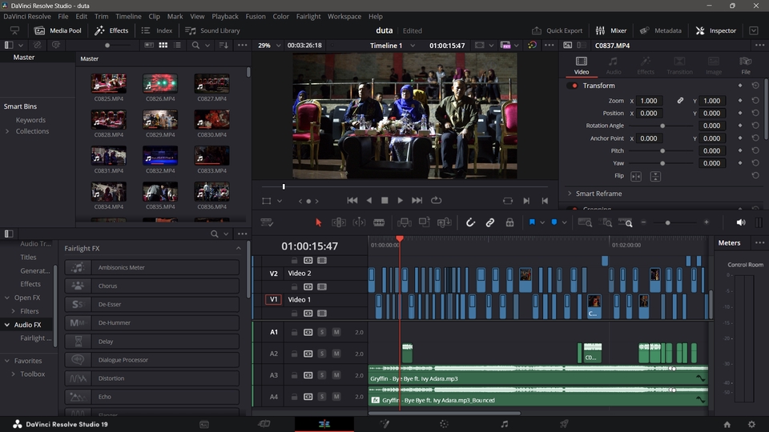Toggle Loop playback
The height and width of the screenshot is (432, 769).
point(436,200)
